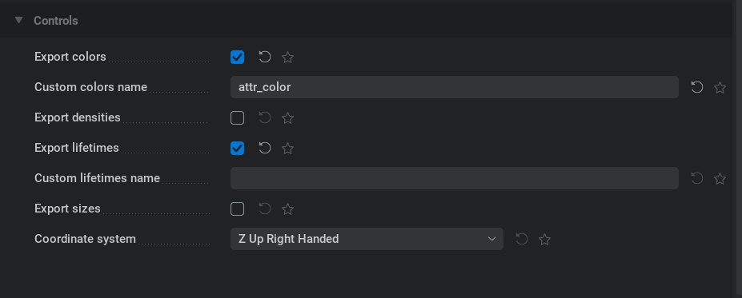Uncheck the Export colors checkbox
742x298 pixels.
click(237, 58)
